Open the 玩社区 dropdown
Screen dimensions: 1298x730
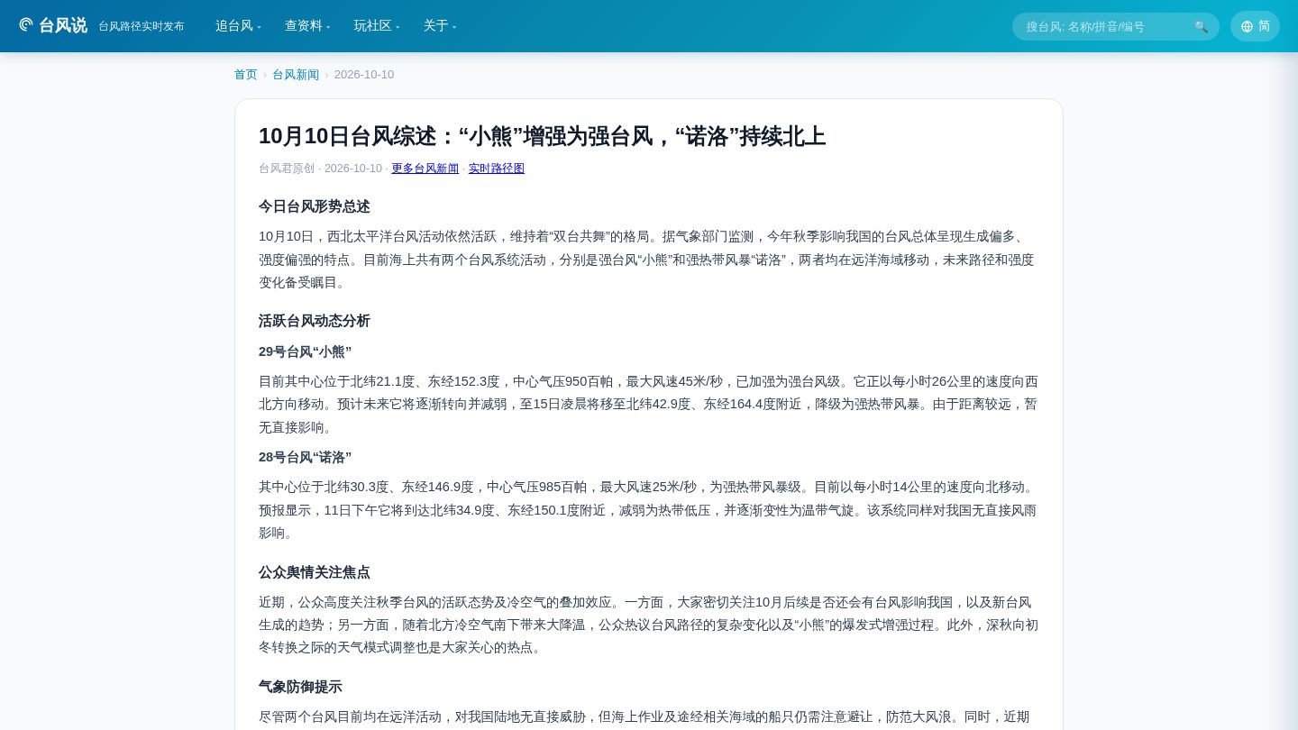[x=377, y=26]
